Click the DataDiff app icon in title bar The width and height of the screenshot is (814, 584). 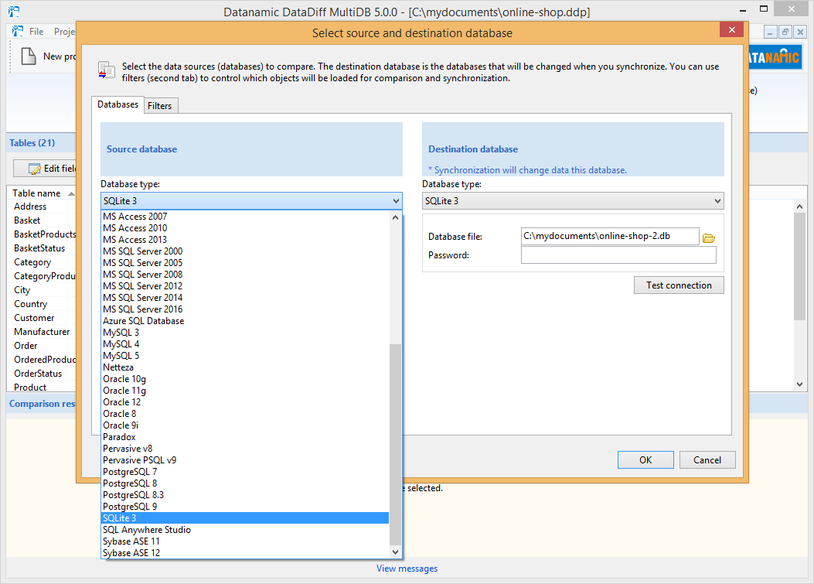[13, 12]
